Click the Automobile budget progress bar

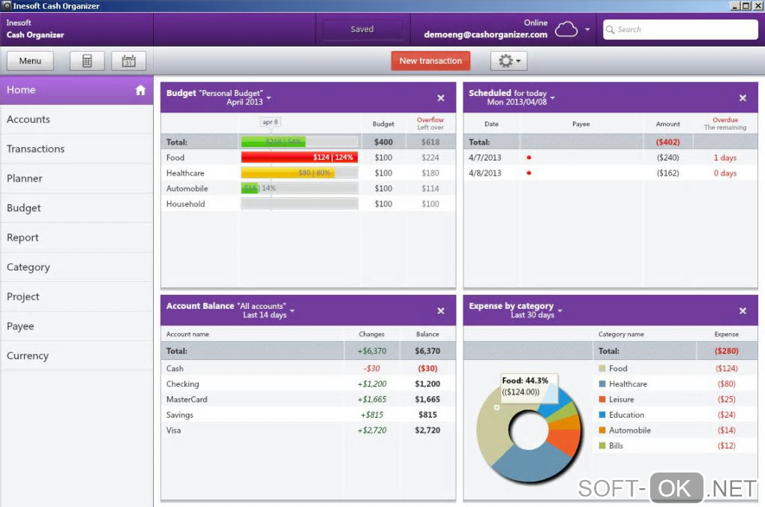coord(299,188)
